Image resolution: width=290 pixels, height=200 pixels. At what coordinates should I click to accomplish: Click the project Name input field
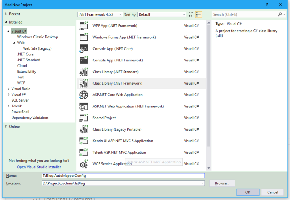[x=123, y=176]
